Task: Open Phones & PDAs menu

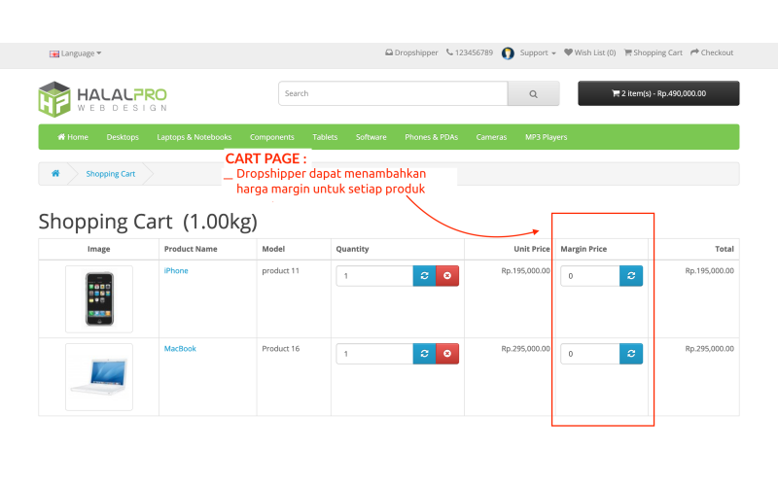Action: 431,137
